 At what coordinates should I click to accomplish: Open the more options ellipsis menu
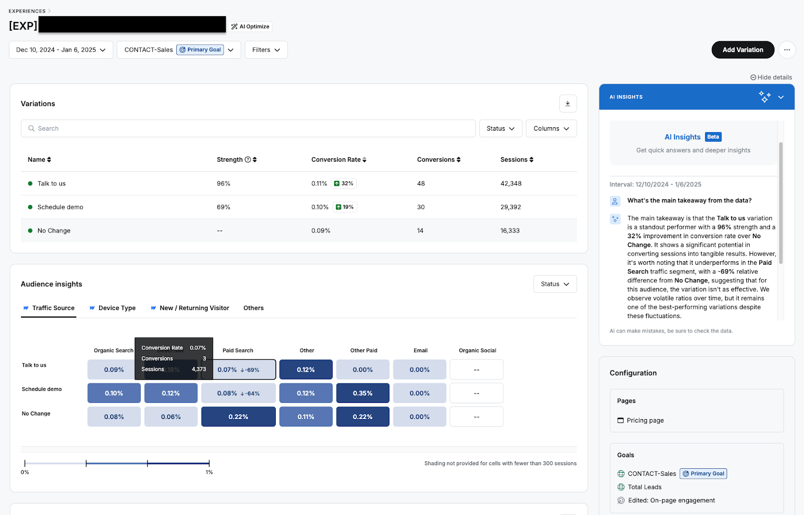787,50
